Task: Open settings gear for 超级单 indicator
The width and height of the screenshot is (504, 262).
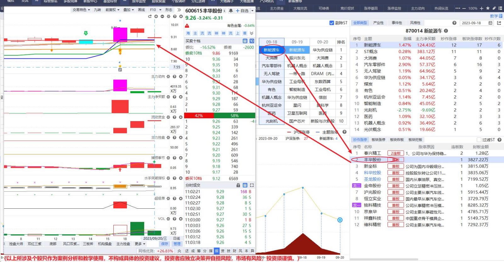Action: (168, 198)
